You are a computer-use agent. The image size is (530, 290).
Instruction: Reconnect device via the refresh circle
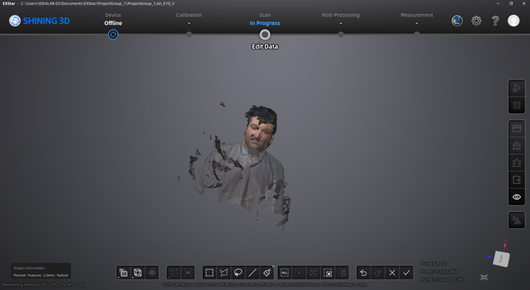[113, 34]
